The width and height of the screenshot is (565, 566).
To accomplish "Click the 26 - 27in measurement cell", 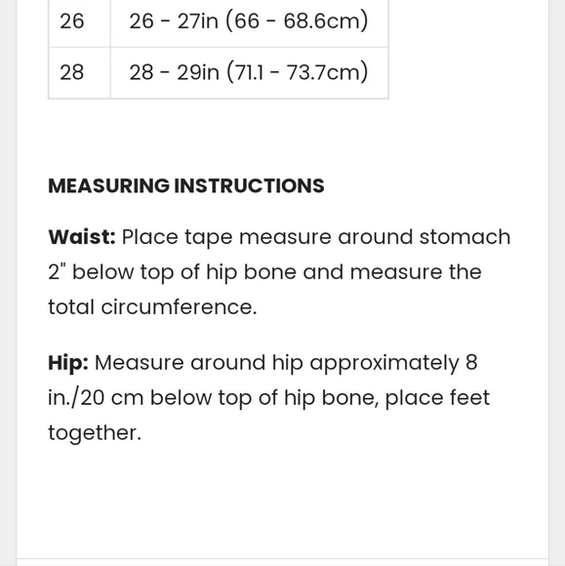I will (250, 21).
